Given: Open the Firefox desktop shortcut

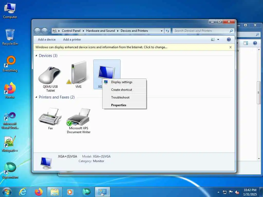Looking at the screenshot, I should coord(10,91).
